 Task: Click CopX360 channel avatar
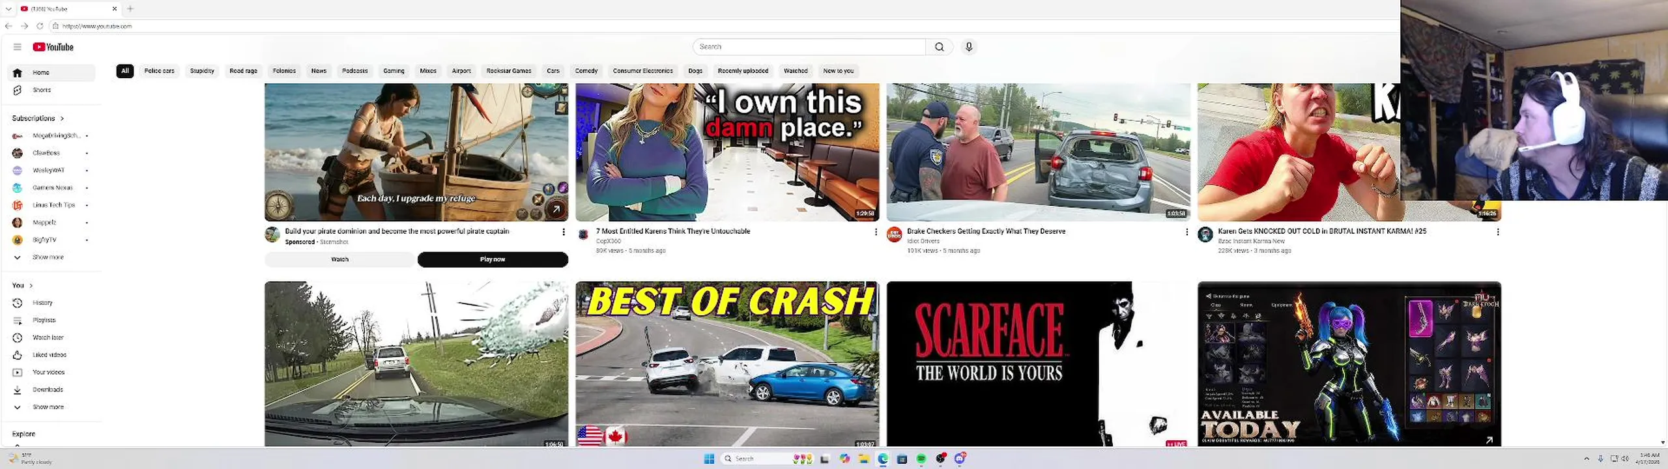(x=583, y=234)
